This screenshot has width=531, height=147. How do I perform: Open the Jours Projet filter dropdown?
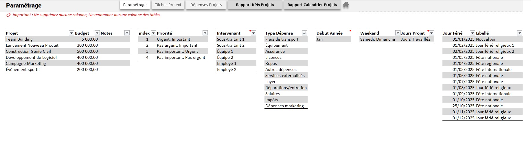[431, 33]
